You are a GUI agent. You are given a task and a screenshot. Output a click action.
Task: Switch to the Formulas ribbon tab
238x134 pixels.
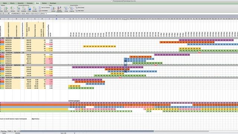[x=30, y=3]
